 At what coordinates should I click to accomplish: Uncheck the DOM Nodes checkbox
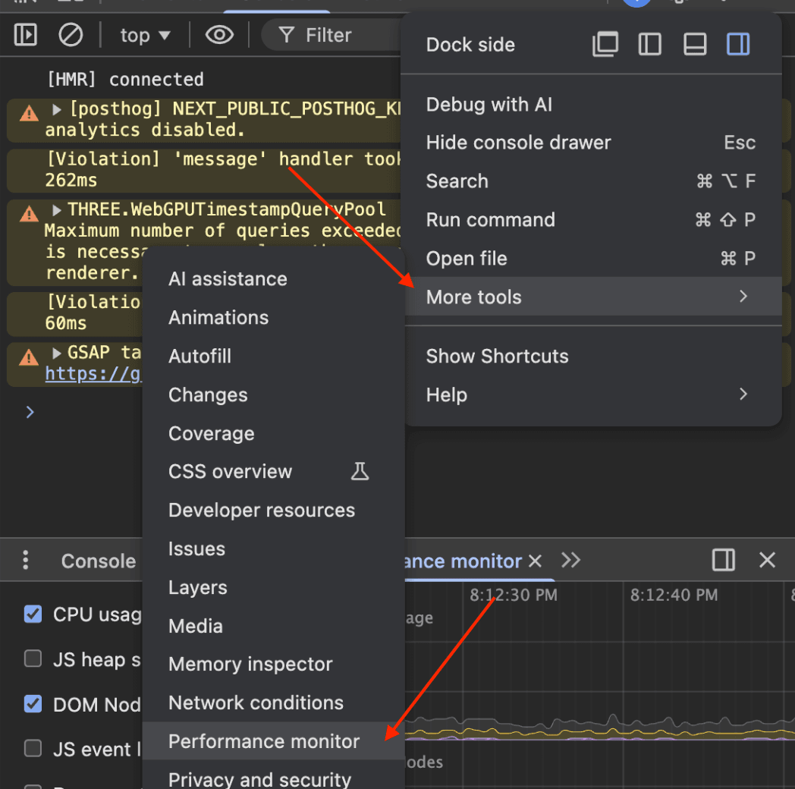33,704
